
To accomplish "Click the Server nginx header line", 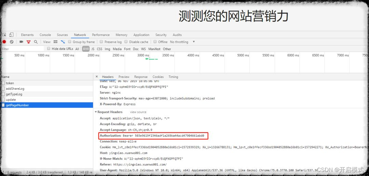I will [110, 93].
